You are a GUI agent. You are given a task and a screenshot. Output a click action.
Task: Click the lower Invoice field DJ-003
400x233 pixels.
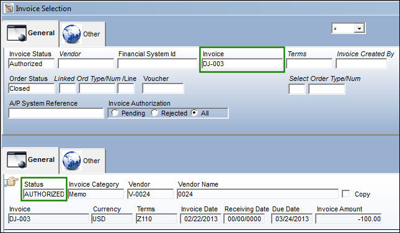point(48,219)
